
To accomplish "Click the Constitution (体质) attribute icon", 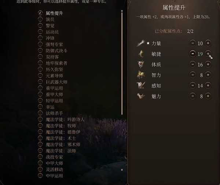I will (141, 64).
